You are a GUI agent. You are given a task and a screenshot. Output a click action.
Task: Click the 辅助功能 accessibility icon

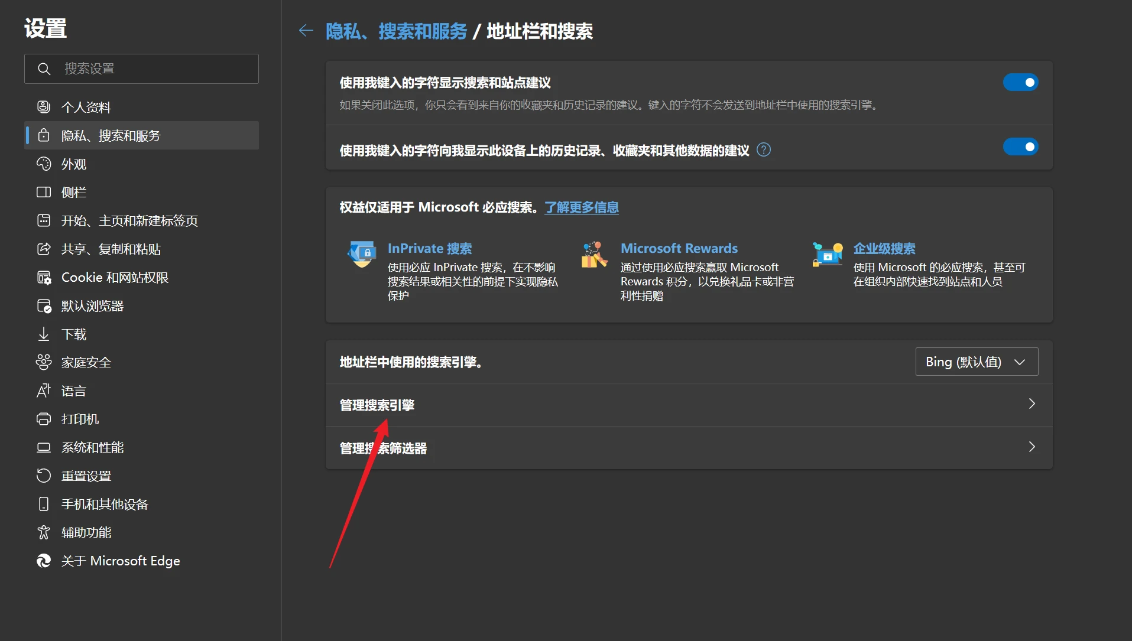point(44,532)
